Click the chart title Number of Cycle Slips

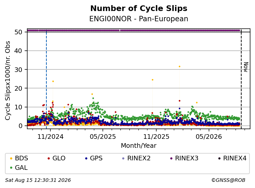point(139,8)
